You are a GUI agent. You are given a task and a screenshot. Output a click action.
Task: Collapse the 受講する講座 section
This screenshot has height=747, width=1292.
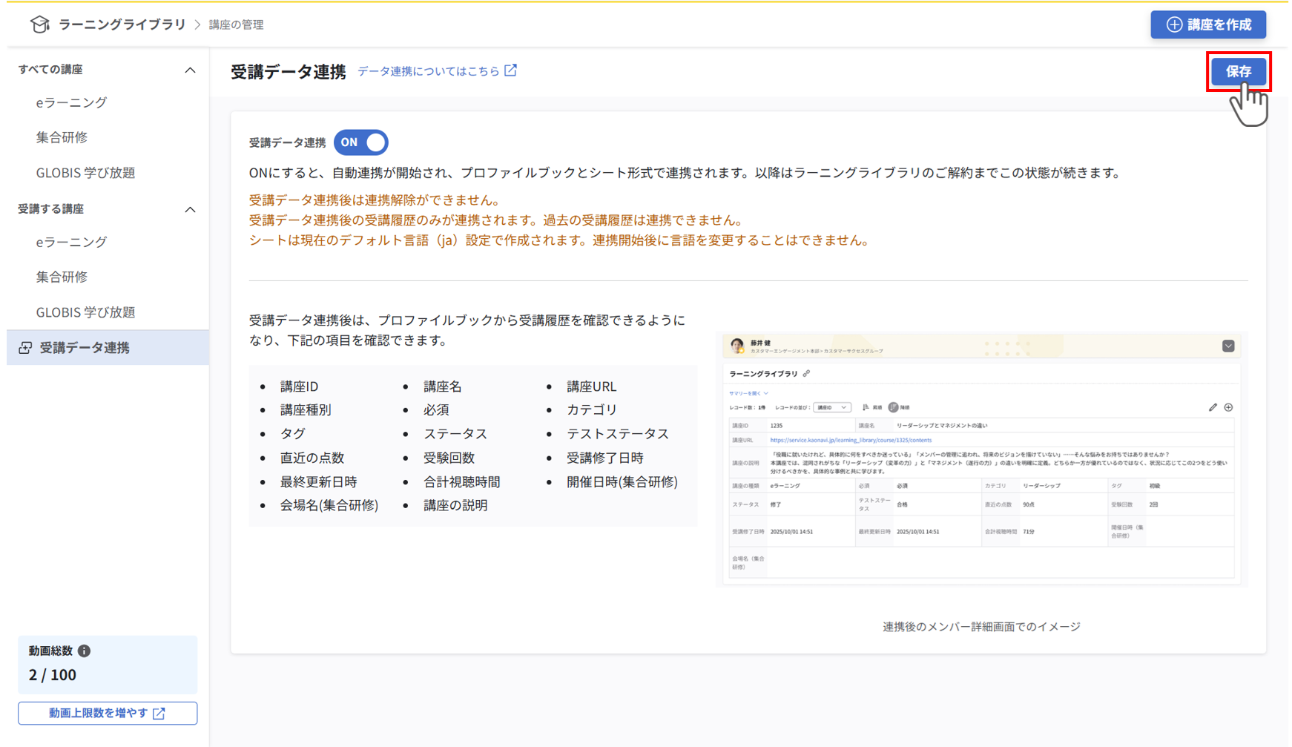[191, 208]
